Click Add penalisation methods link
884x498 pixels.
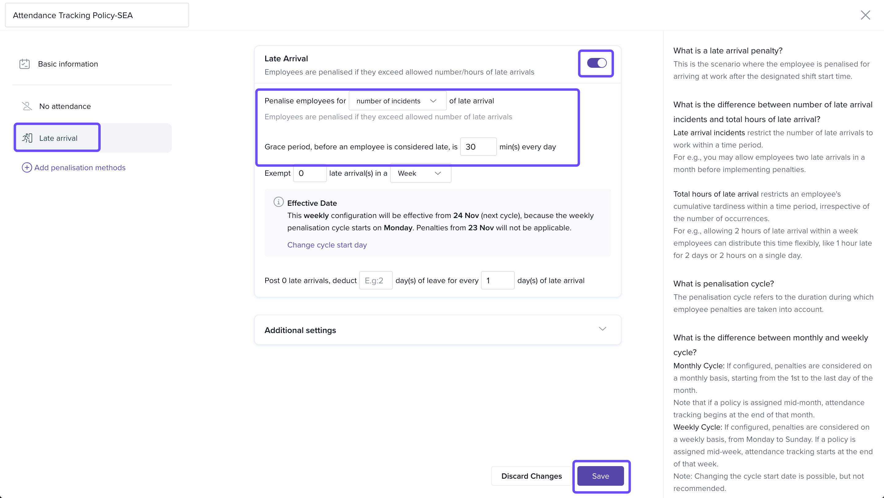pyautogui.click(x=79, y=168)
